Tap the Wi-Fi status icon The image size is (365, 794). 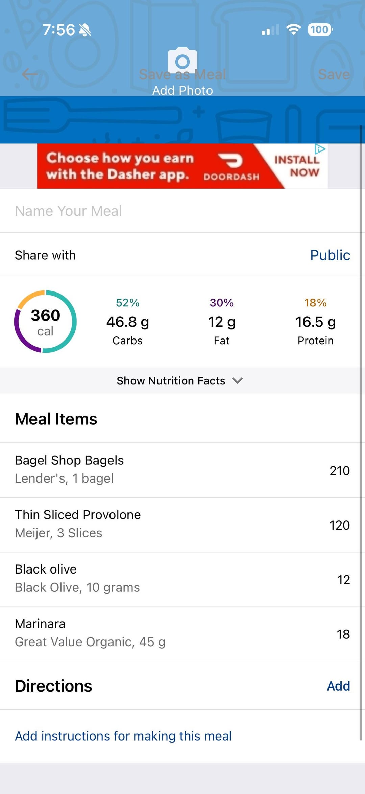294,30
